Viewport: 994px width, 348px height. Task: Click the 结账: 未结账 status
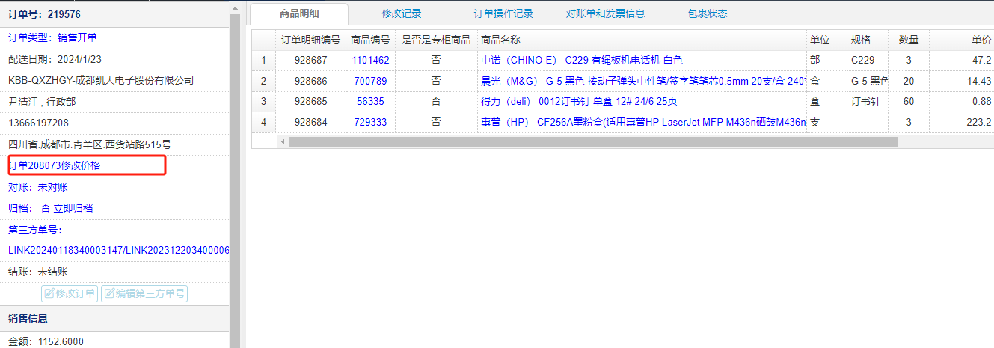pos(37,272)
